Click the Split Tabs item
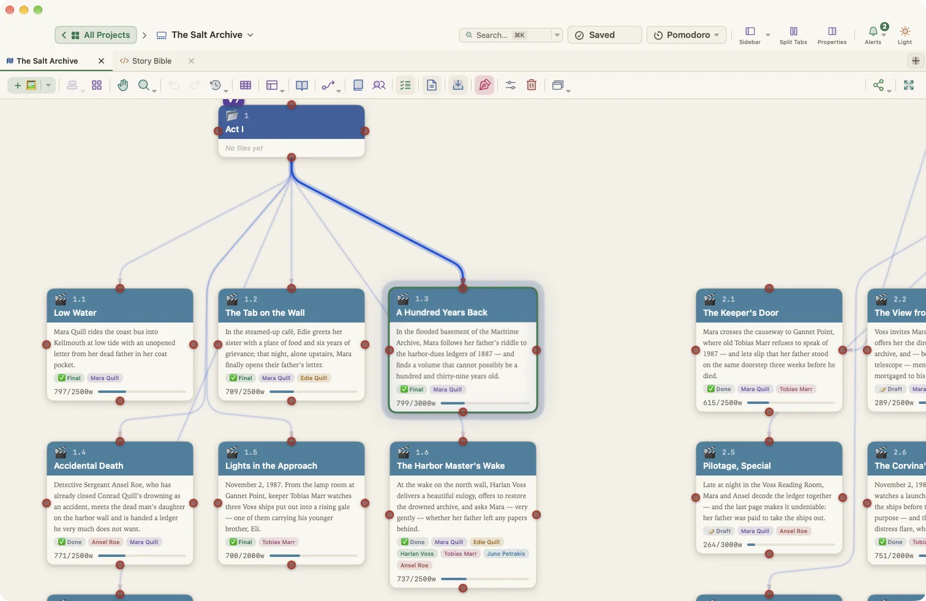 tap(793, 34)
